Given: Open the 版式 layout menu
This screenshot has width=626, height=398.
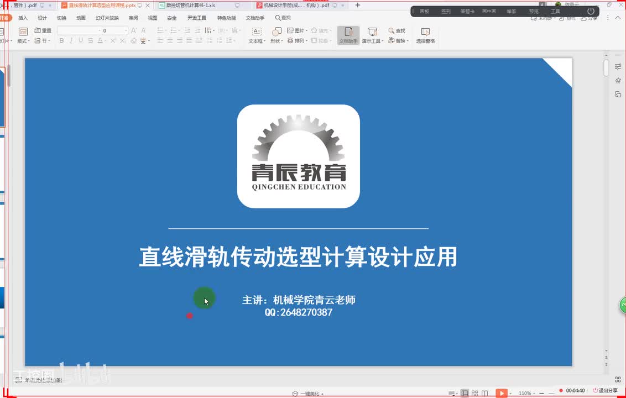Looking at the screenshot, I should point(23,35).
